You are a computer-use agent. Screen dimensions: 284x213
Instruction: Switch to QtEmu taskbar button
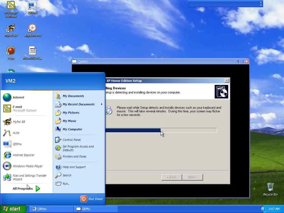pos(51,209)
